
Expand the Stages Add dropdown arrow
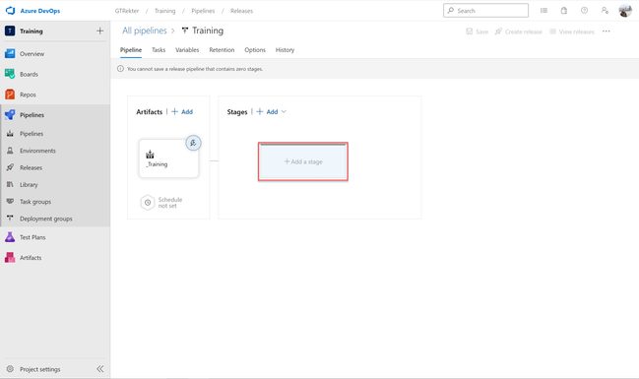pos(284,111)
